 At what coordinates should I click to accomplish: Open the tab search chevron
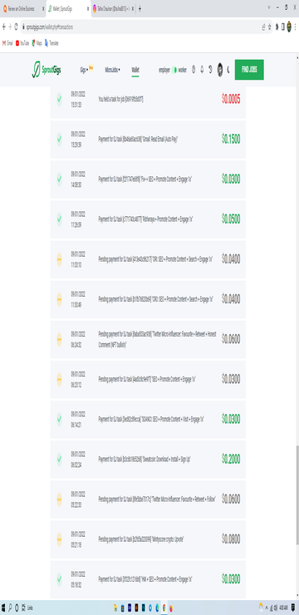pos(269,7)
